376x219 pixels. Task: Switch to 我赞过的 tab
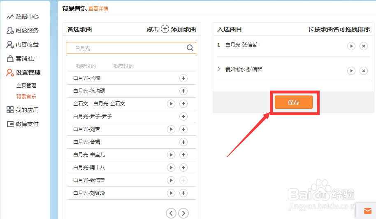tap(123, 66)
